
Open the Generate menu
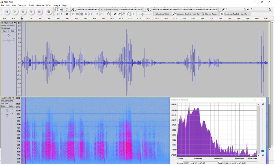[40, 5]
